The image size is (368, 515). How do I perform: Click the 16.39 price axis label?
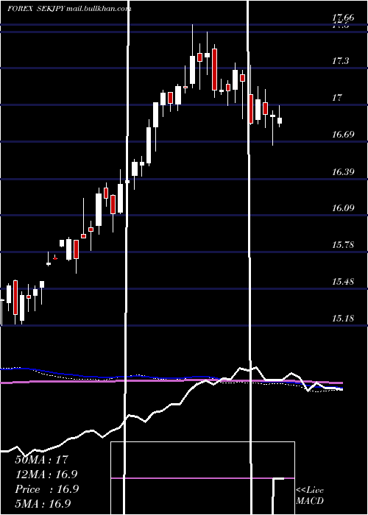(x=343, y=171)
